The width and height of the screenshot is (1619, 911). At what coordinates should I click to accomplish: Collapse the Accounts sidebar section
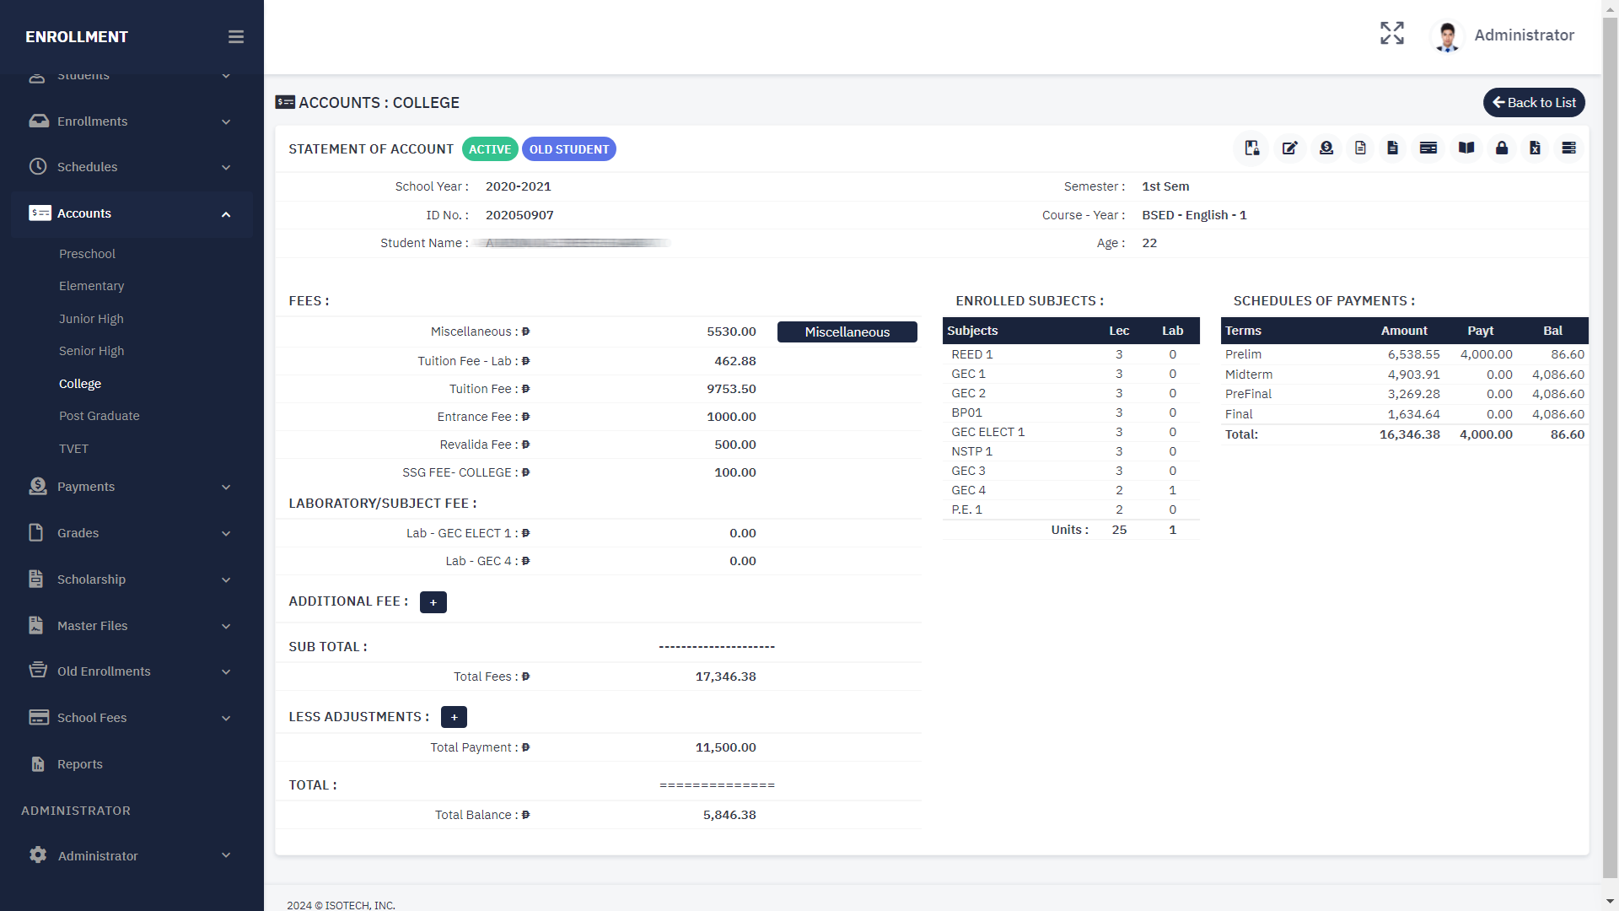132,213
